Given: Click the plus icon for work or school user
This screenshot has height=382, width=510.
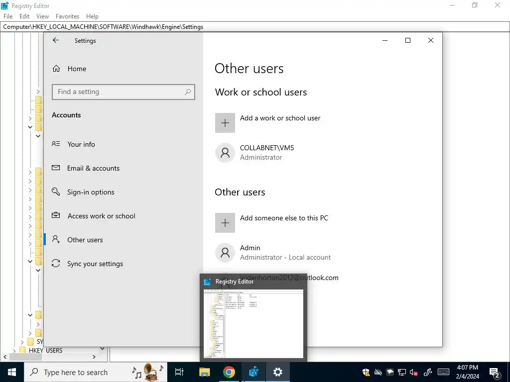Looking at the screenshot, I should (225, 123).
